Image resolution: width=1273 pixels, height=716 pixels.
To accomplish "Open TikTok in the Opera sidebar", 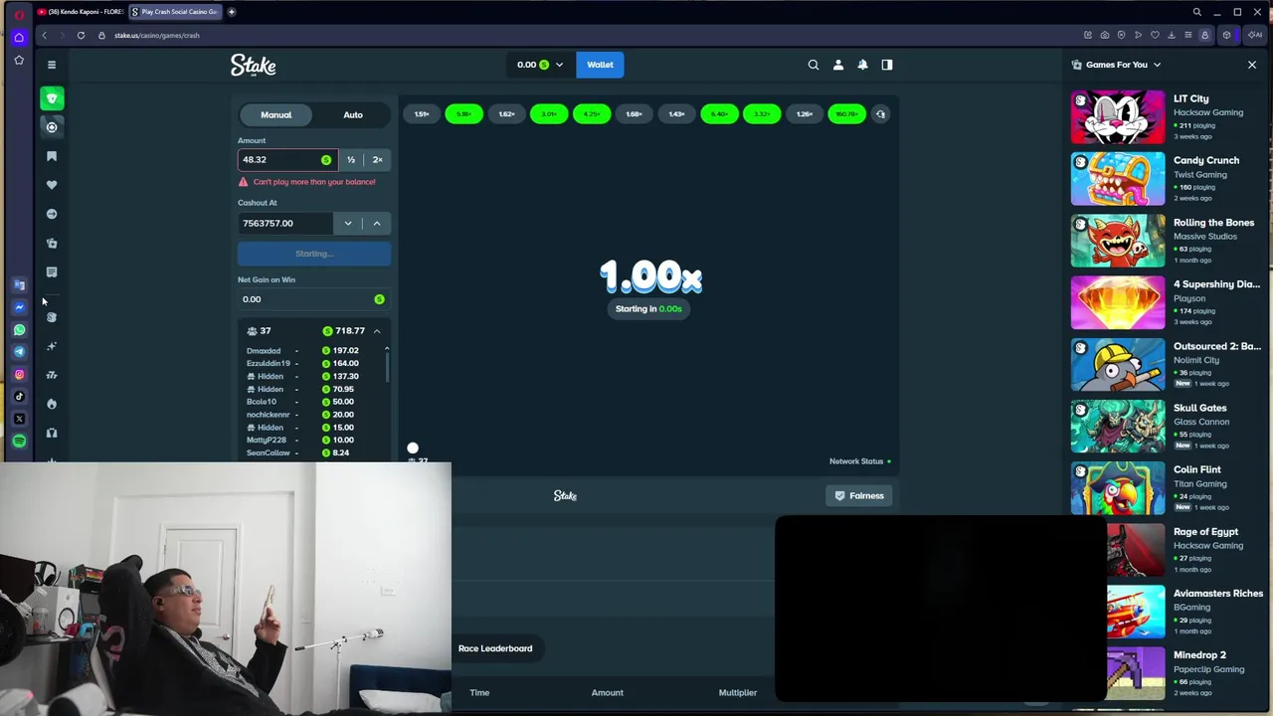I will (x=19, y=396).
